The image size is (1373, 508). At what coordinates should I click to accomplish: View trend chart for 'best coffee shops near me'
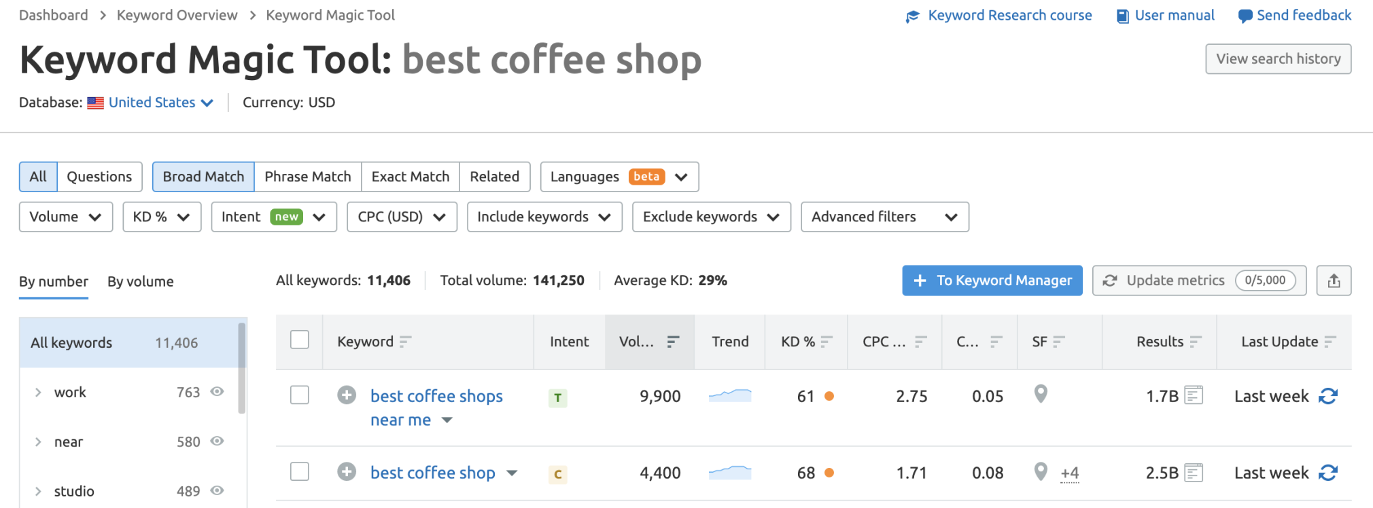coord(730,395)
